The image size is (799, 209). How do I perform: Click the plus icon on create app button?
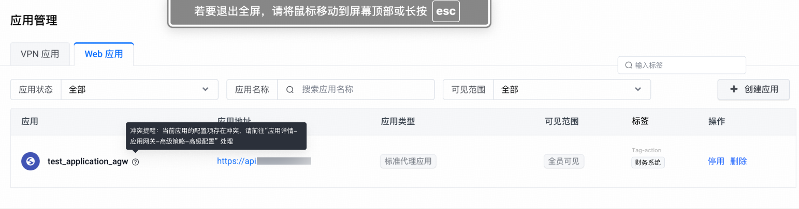click(x=733, y=89)
